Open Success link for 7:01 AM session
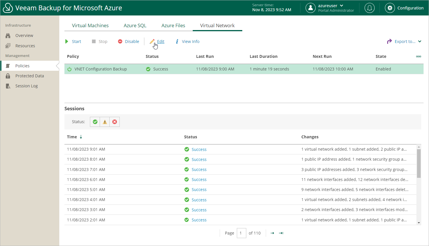This screenshot has width=429, height=246. pos(199,170)
